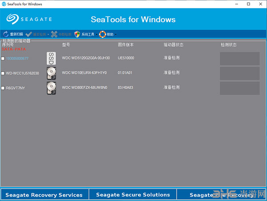Click the 序列号 serial number column header
Screen dimensions: 267x201
pos(8,45)
